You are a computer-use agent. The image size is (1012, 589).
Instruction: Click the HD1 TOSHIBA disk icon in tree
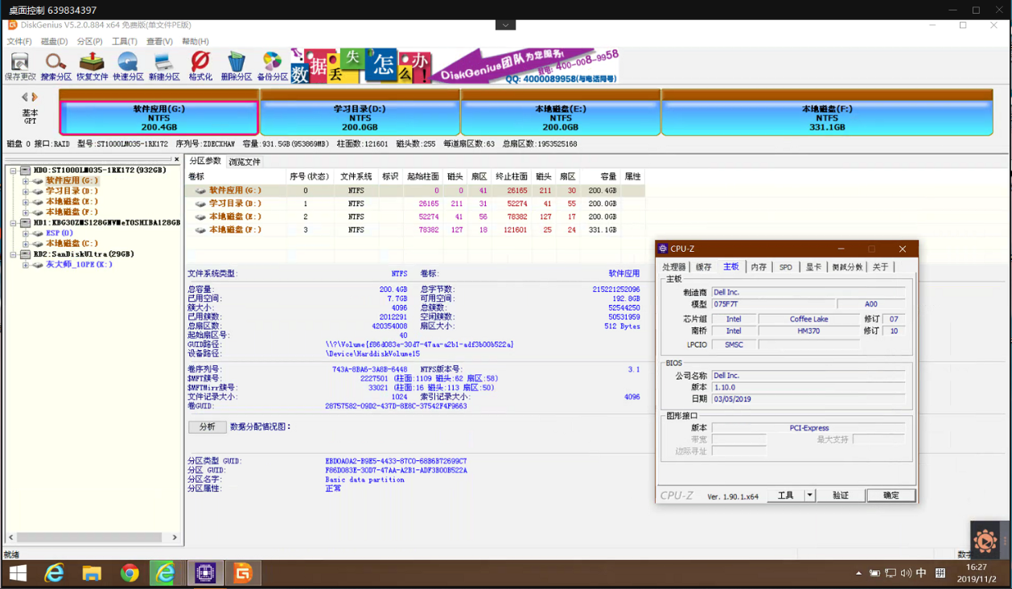click(26, 223)
